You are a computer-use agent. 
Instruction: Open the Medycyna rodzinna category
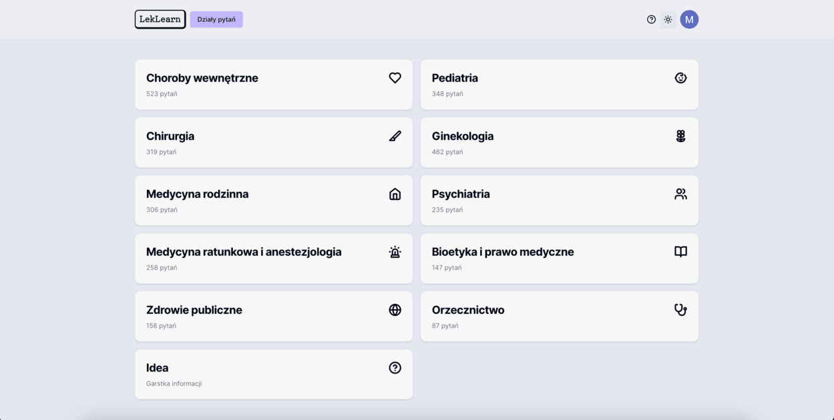[273, 200]
